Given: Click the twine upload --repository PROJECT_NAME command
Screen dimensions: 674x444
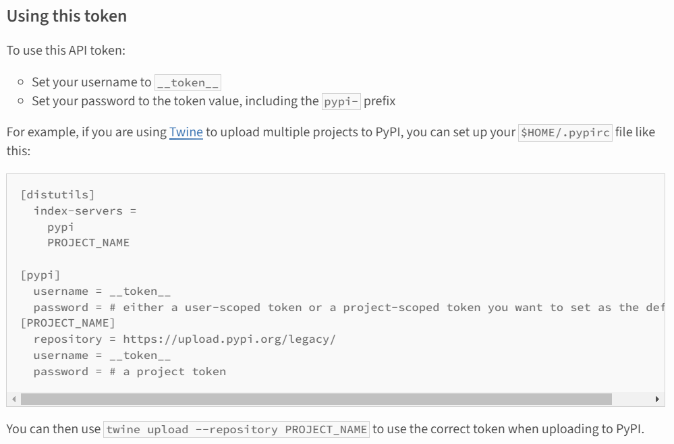Looking at the screenshot, I should tap(237, 430).
